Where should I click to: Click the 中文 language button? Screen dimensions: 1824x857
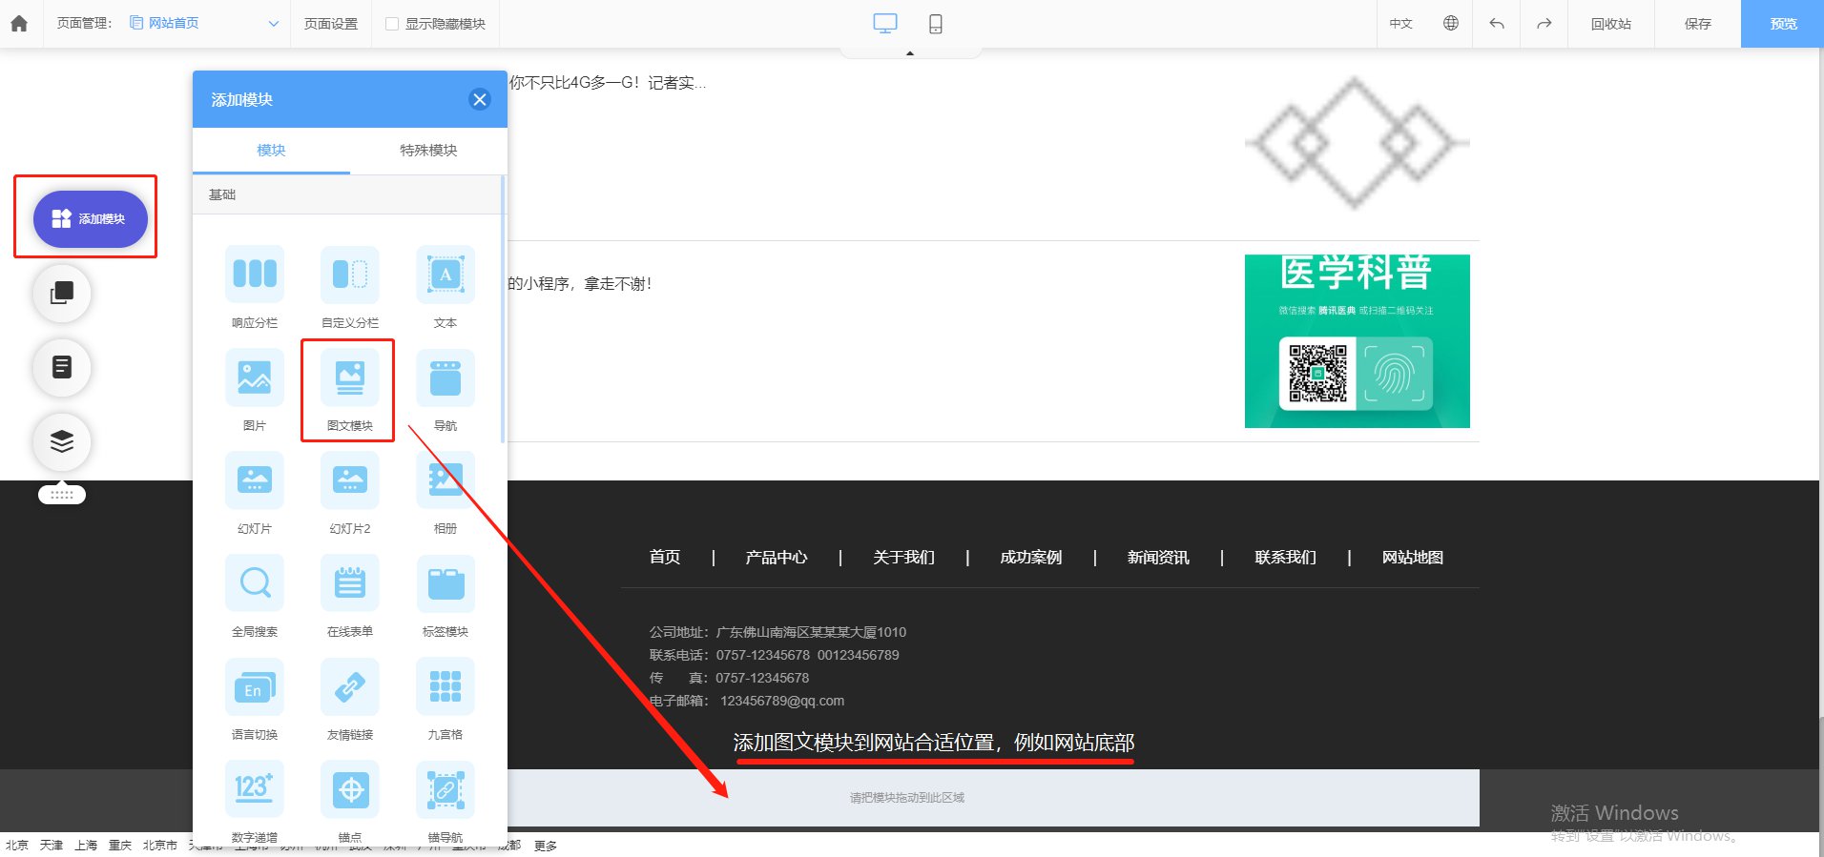pos(1400,24)
